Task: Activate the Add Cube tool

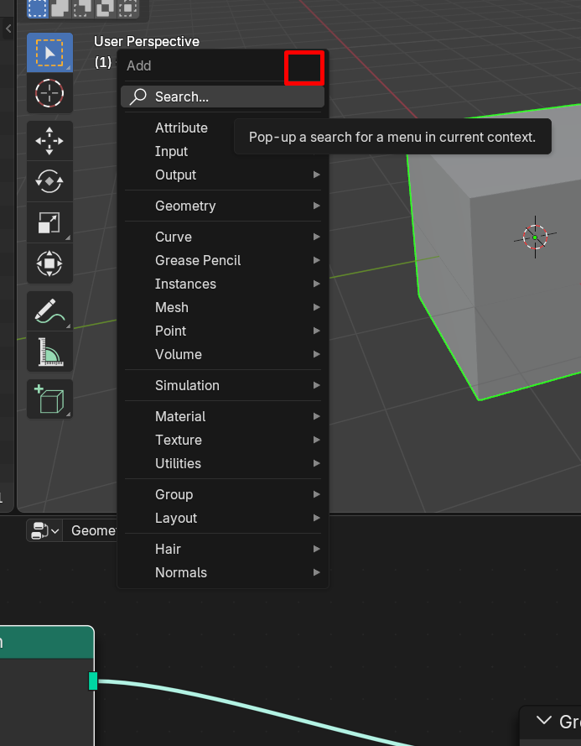Action: 50,399
